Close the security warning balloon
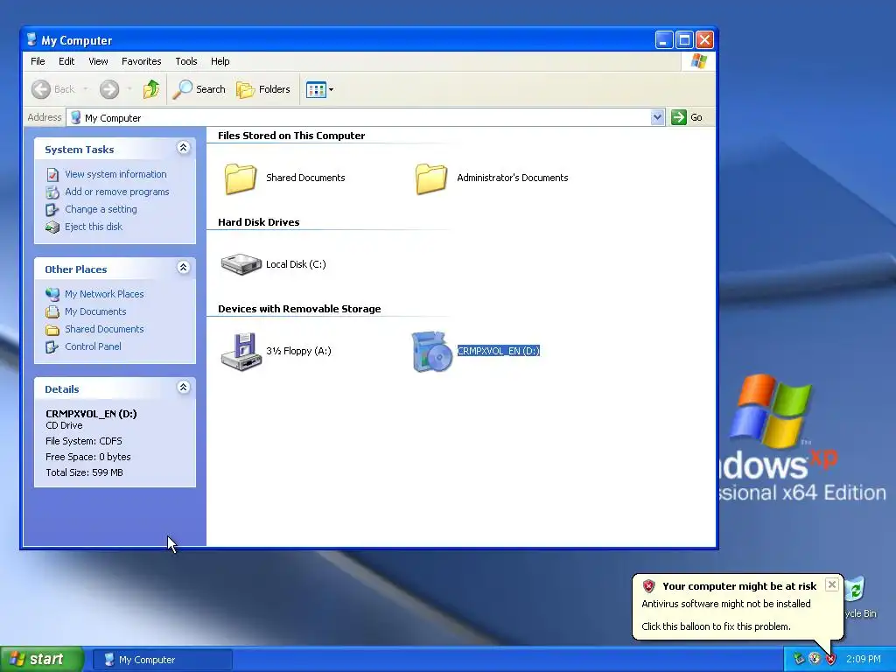The width and height of the screenshot is (896, 672). [x=832, y=584]
